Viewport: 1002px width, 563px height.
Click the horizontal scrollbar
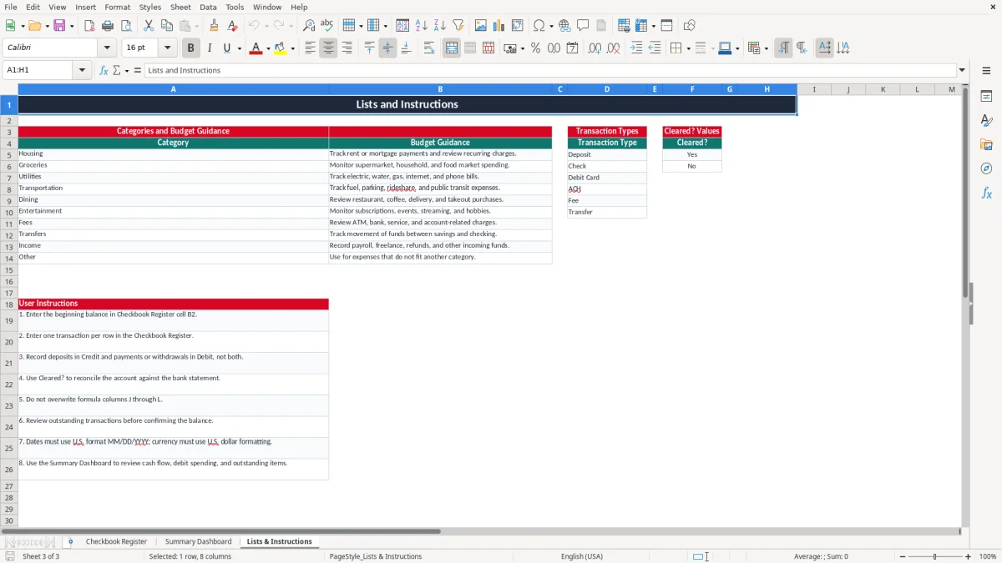(220, 530)
